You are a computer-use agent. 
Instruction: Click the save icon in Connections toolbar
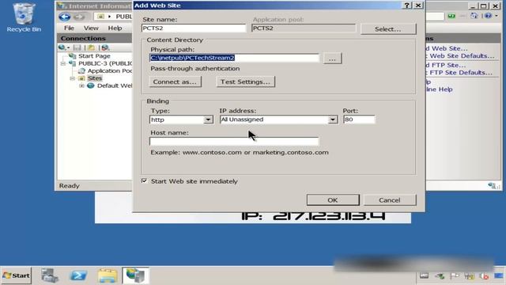click(x=77, y=47)
